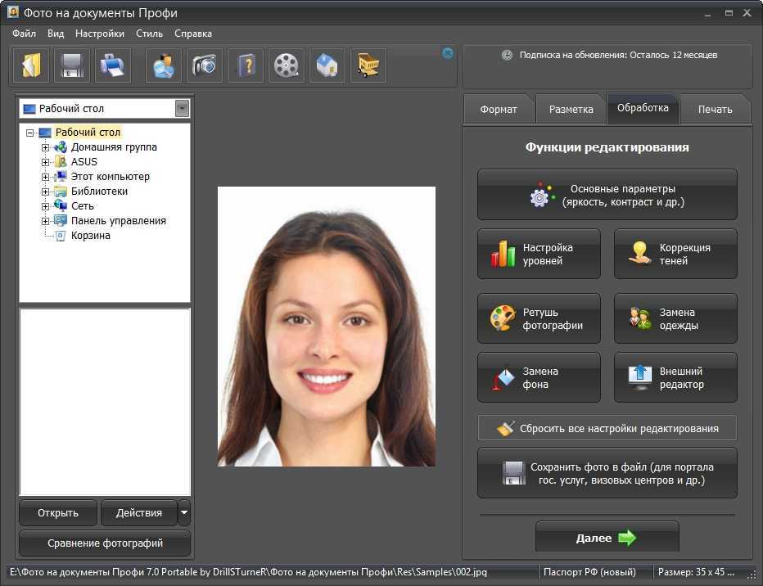Open the Настройки menu

[100, 34]
